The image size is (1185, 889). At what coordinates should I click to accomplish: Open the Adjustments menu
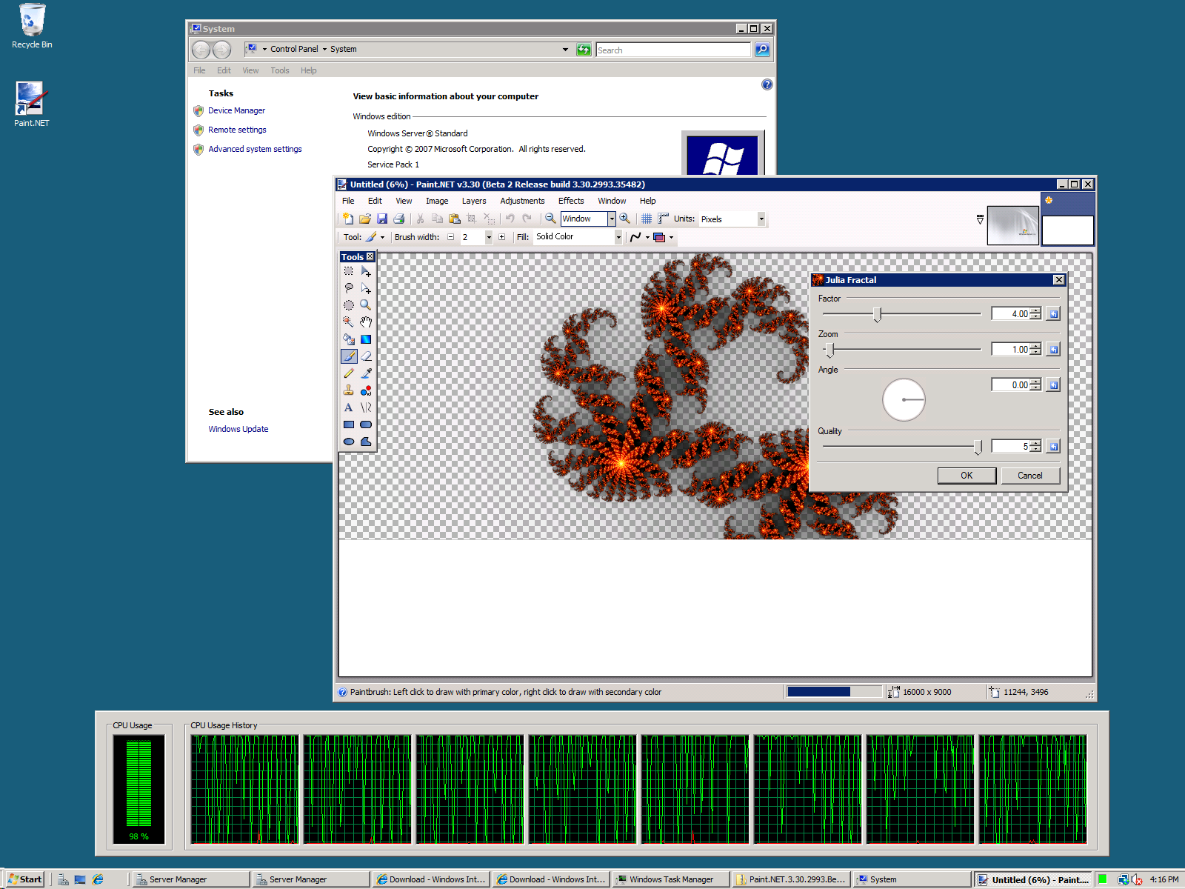point(522,201)
